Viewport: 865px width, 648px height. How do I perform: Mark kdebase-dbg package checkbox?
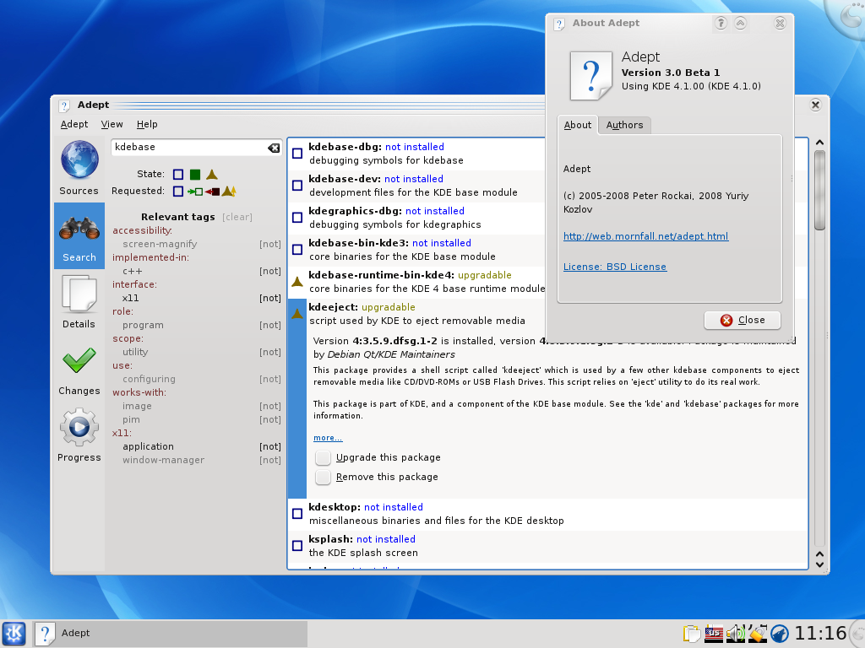(x=297, y=154)
